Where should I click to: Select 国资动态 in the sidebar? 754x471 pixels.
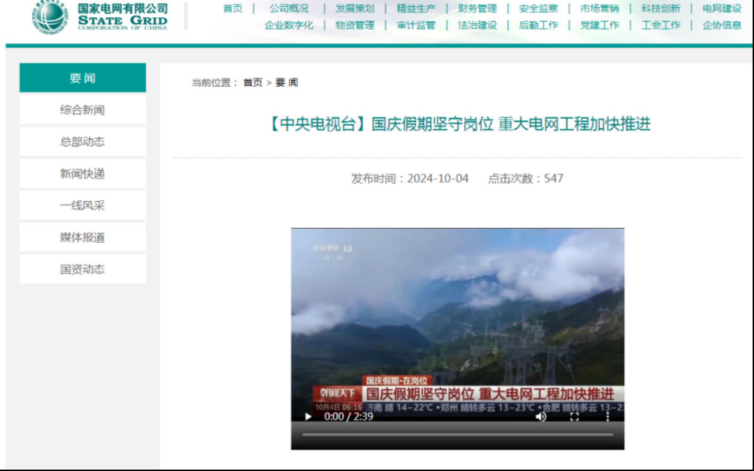[x=83, y=269]
